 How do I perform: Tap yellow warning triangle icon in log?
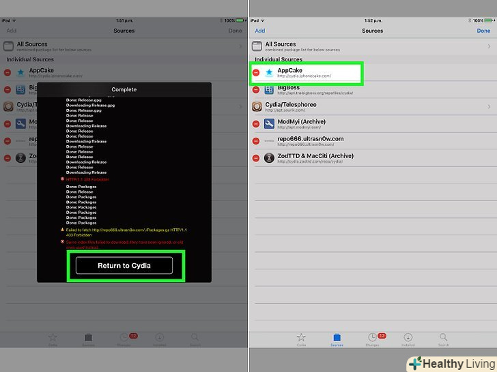point(62,230)
